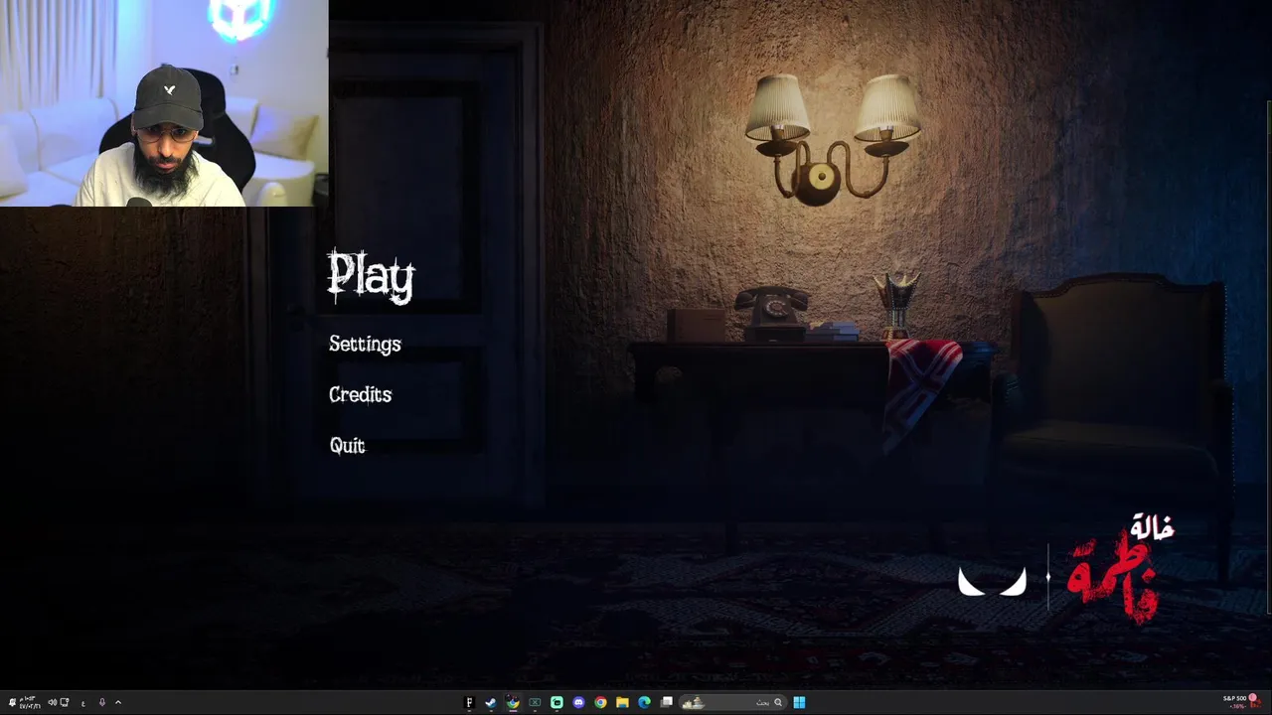Open the Xbox Game Bar taskbar icon
This screenshot has height=715, width=1272.
click(x=535, y=702)
